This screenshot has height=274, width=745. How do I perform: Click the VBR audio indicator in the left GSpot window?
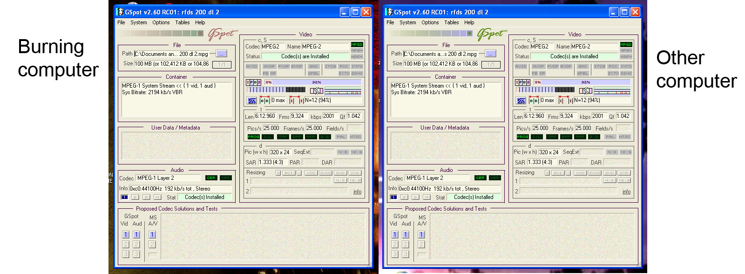(225, 178)
